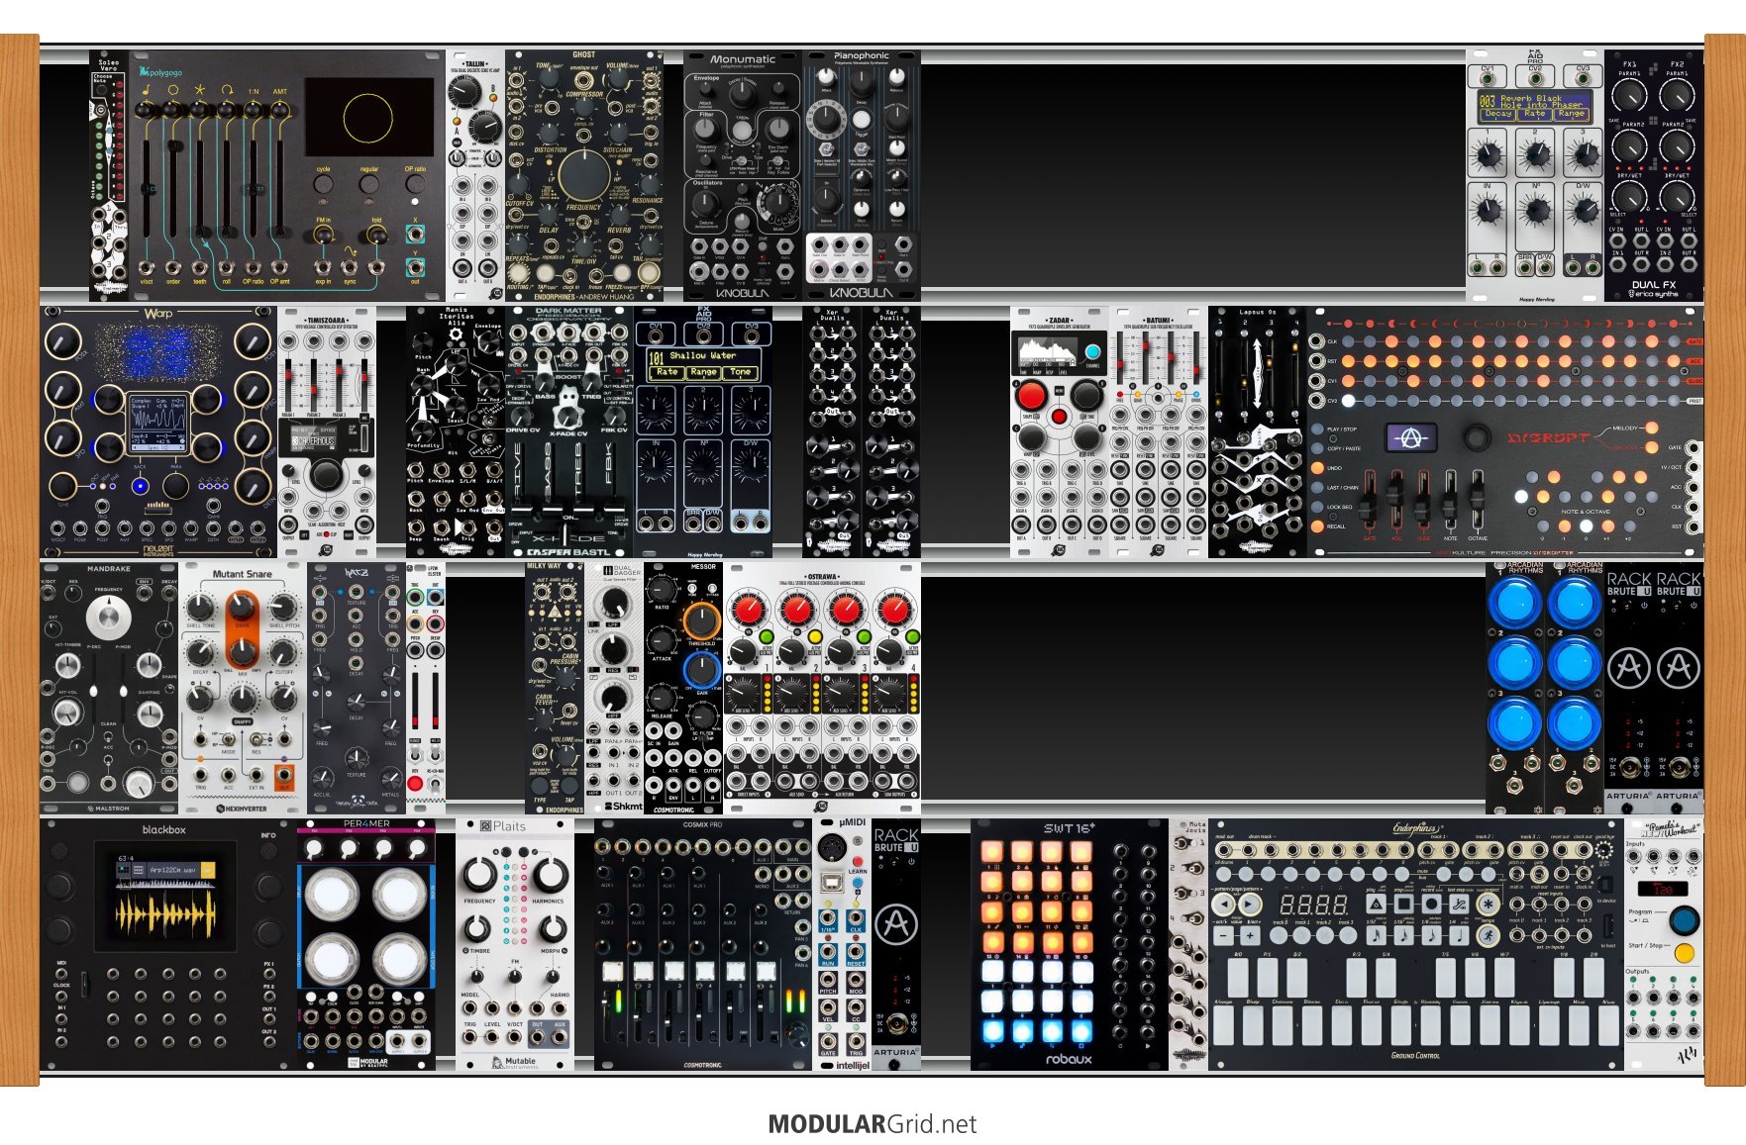Click the Polygogo circular waveform display
This screenshot has width=1746, height=1145.
368,117
